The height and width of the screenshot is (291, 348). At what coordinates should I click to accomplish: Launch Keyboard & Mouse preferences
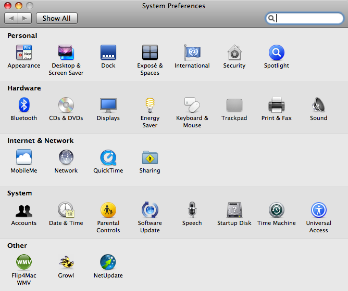(x=192, y=105)
